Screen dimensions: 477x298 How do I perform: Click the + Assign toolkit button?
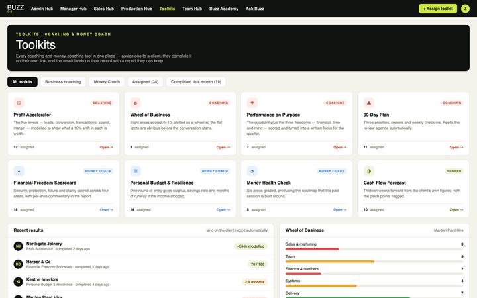click(438, 9)
